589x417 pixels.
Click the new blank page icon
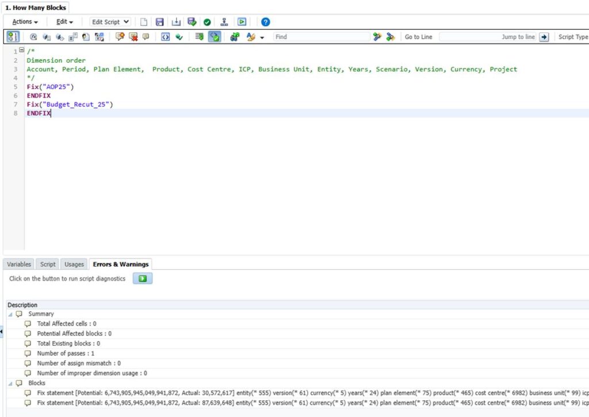tap(144, 22)
